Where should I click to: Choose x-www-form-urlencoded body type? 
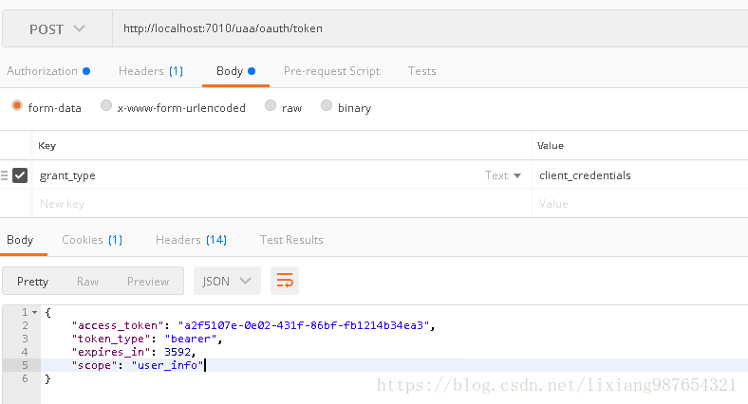(106, 105)
